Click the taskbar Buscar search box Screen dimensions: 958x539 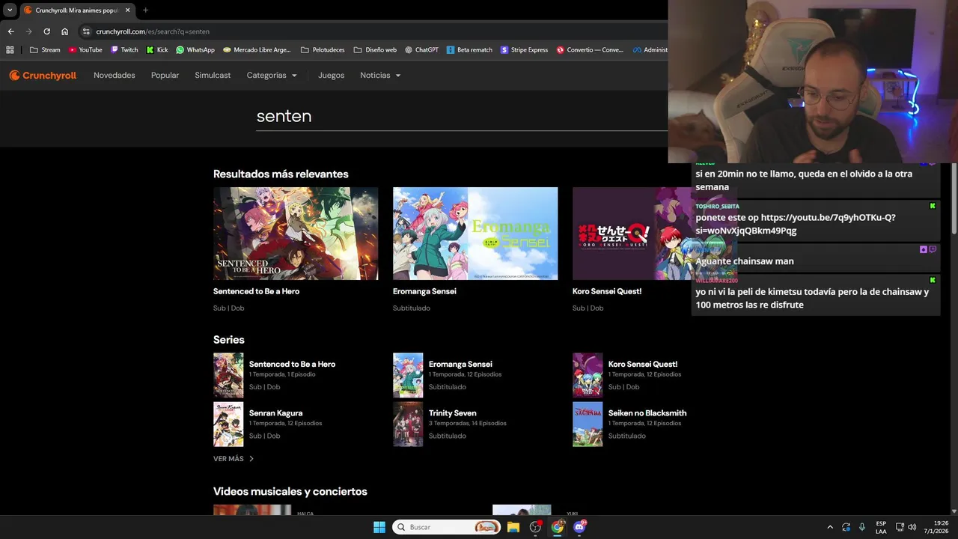tap(447, 527)
